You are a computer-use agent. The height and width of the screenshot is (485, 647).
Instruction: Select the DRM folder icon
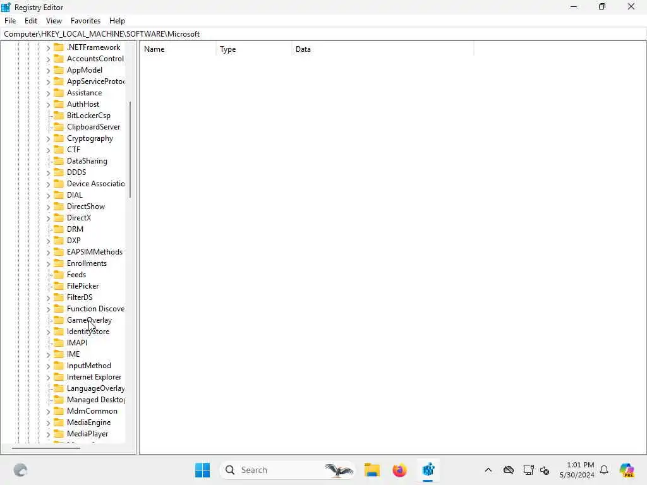coord(59,229)
